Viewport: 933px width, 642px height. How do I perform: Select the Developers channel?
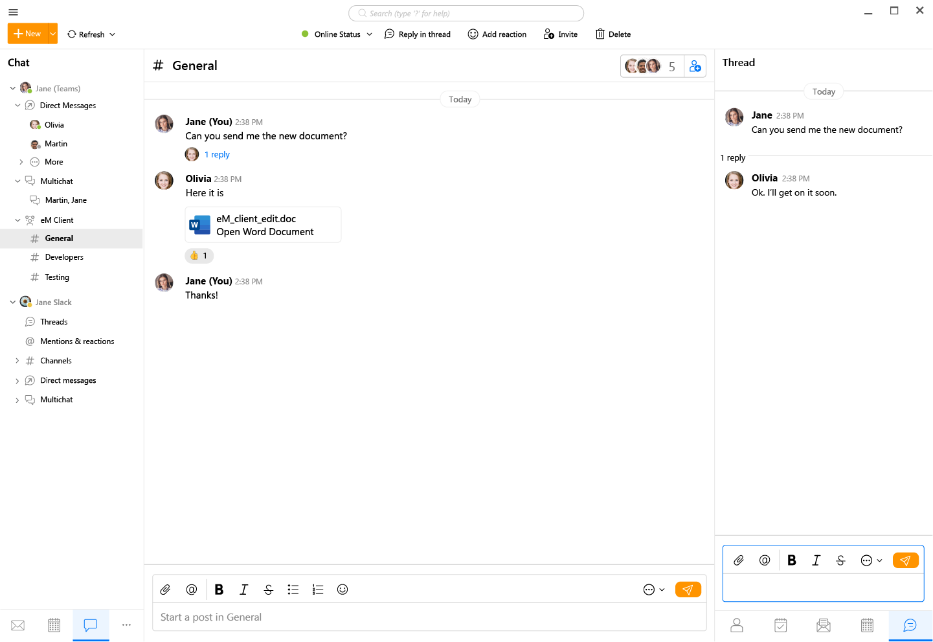point(64,257)
